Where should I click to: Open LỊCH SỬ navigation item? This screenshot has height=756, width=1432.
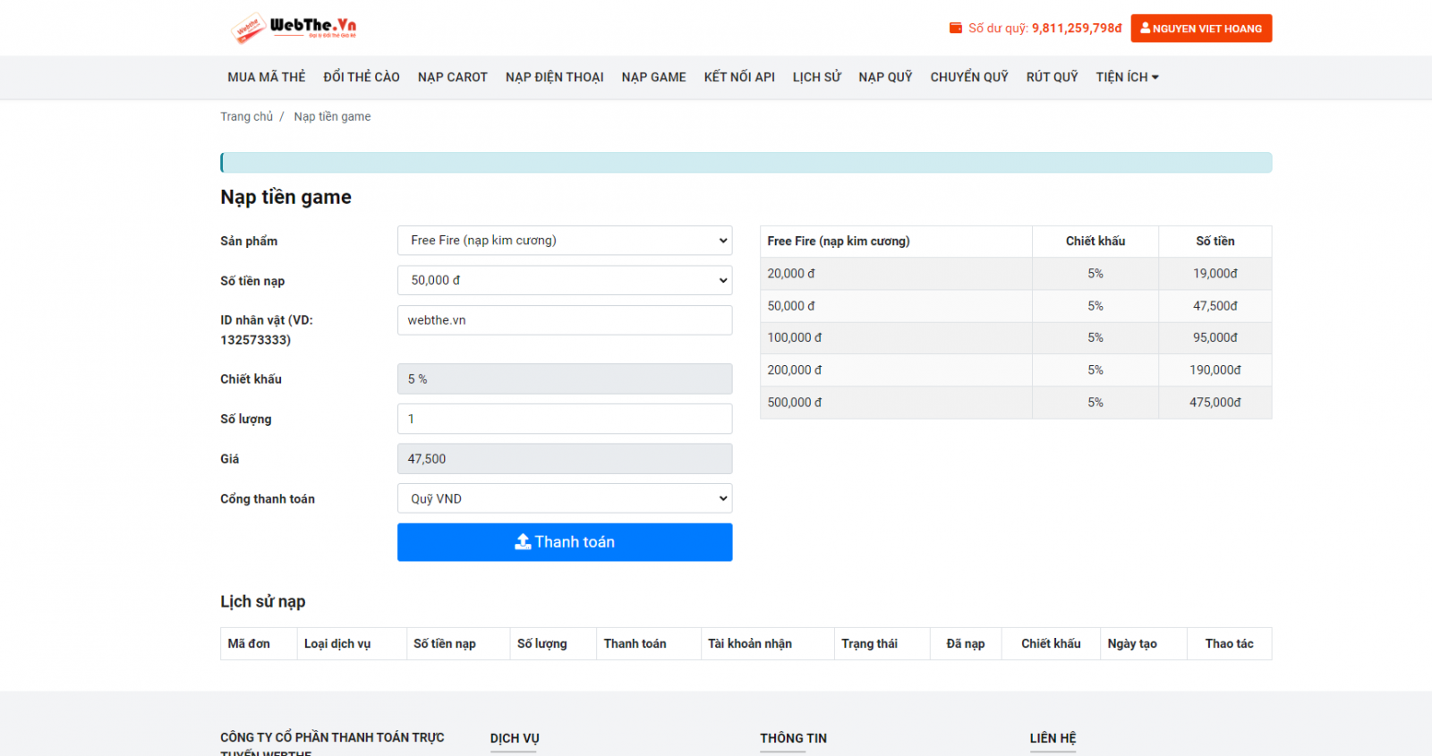[x=817, y=77]
